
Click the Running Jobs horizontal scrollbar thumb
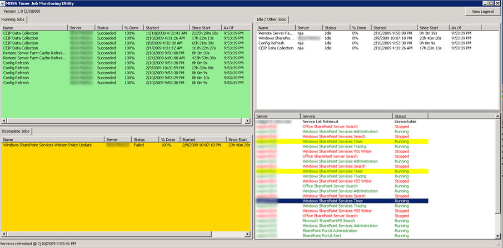pos(124,121)
